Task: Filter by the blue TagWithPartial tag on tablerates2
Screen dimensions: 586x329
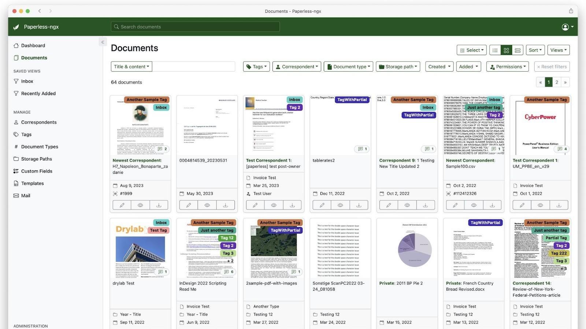Action: (352, 99)
